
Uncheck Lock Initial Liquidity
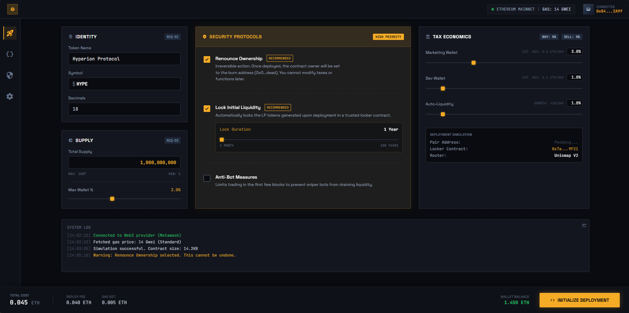tap(207, 108)
